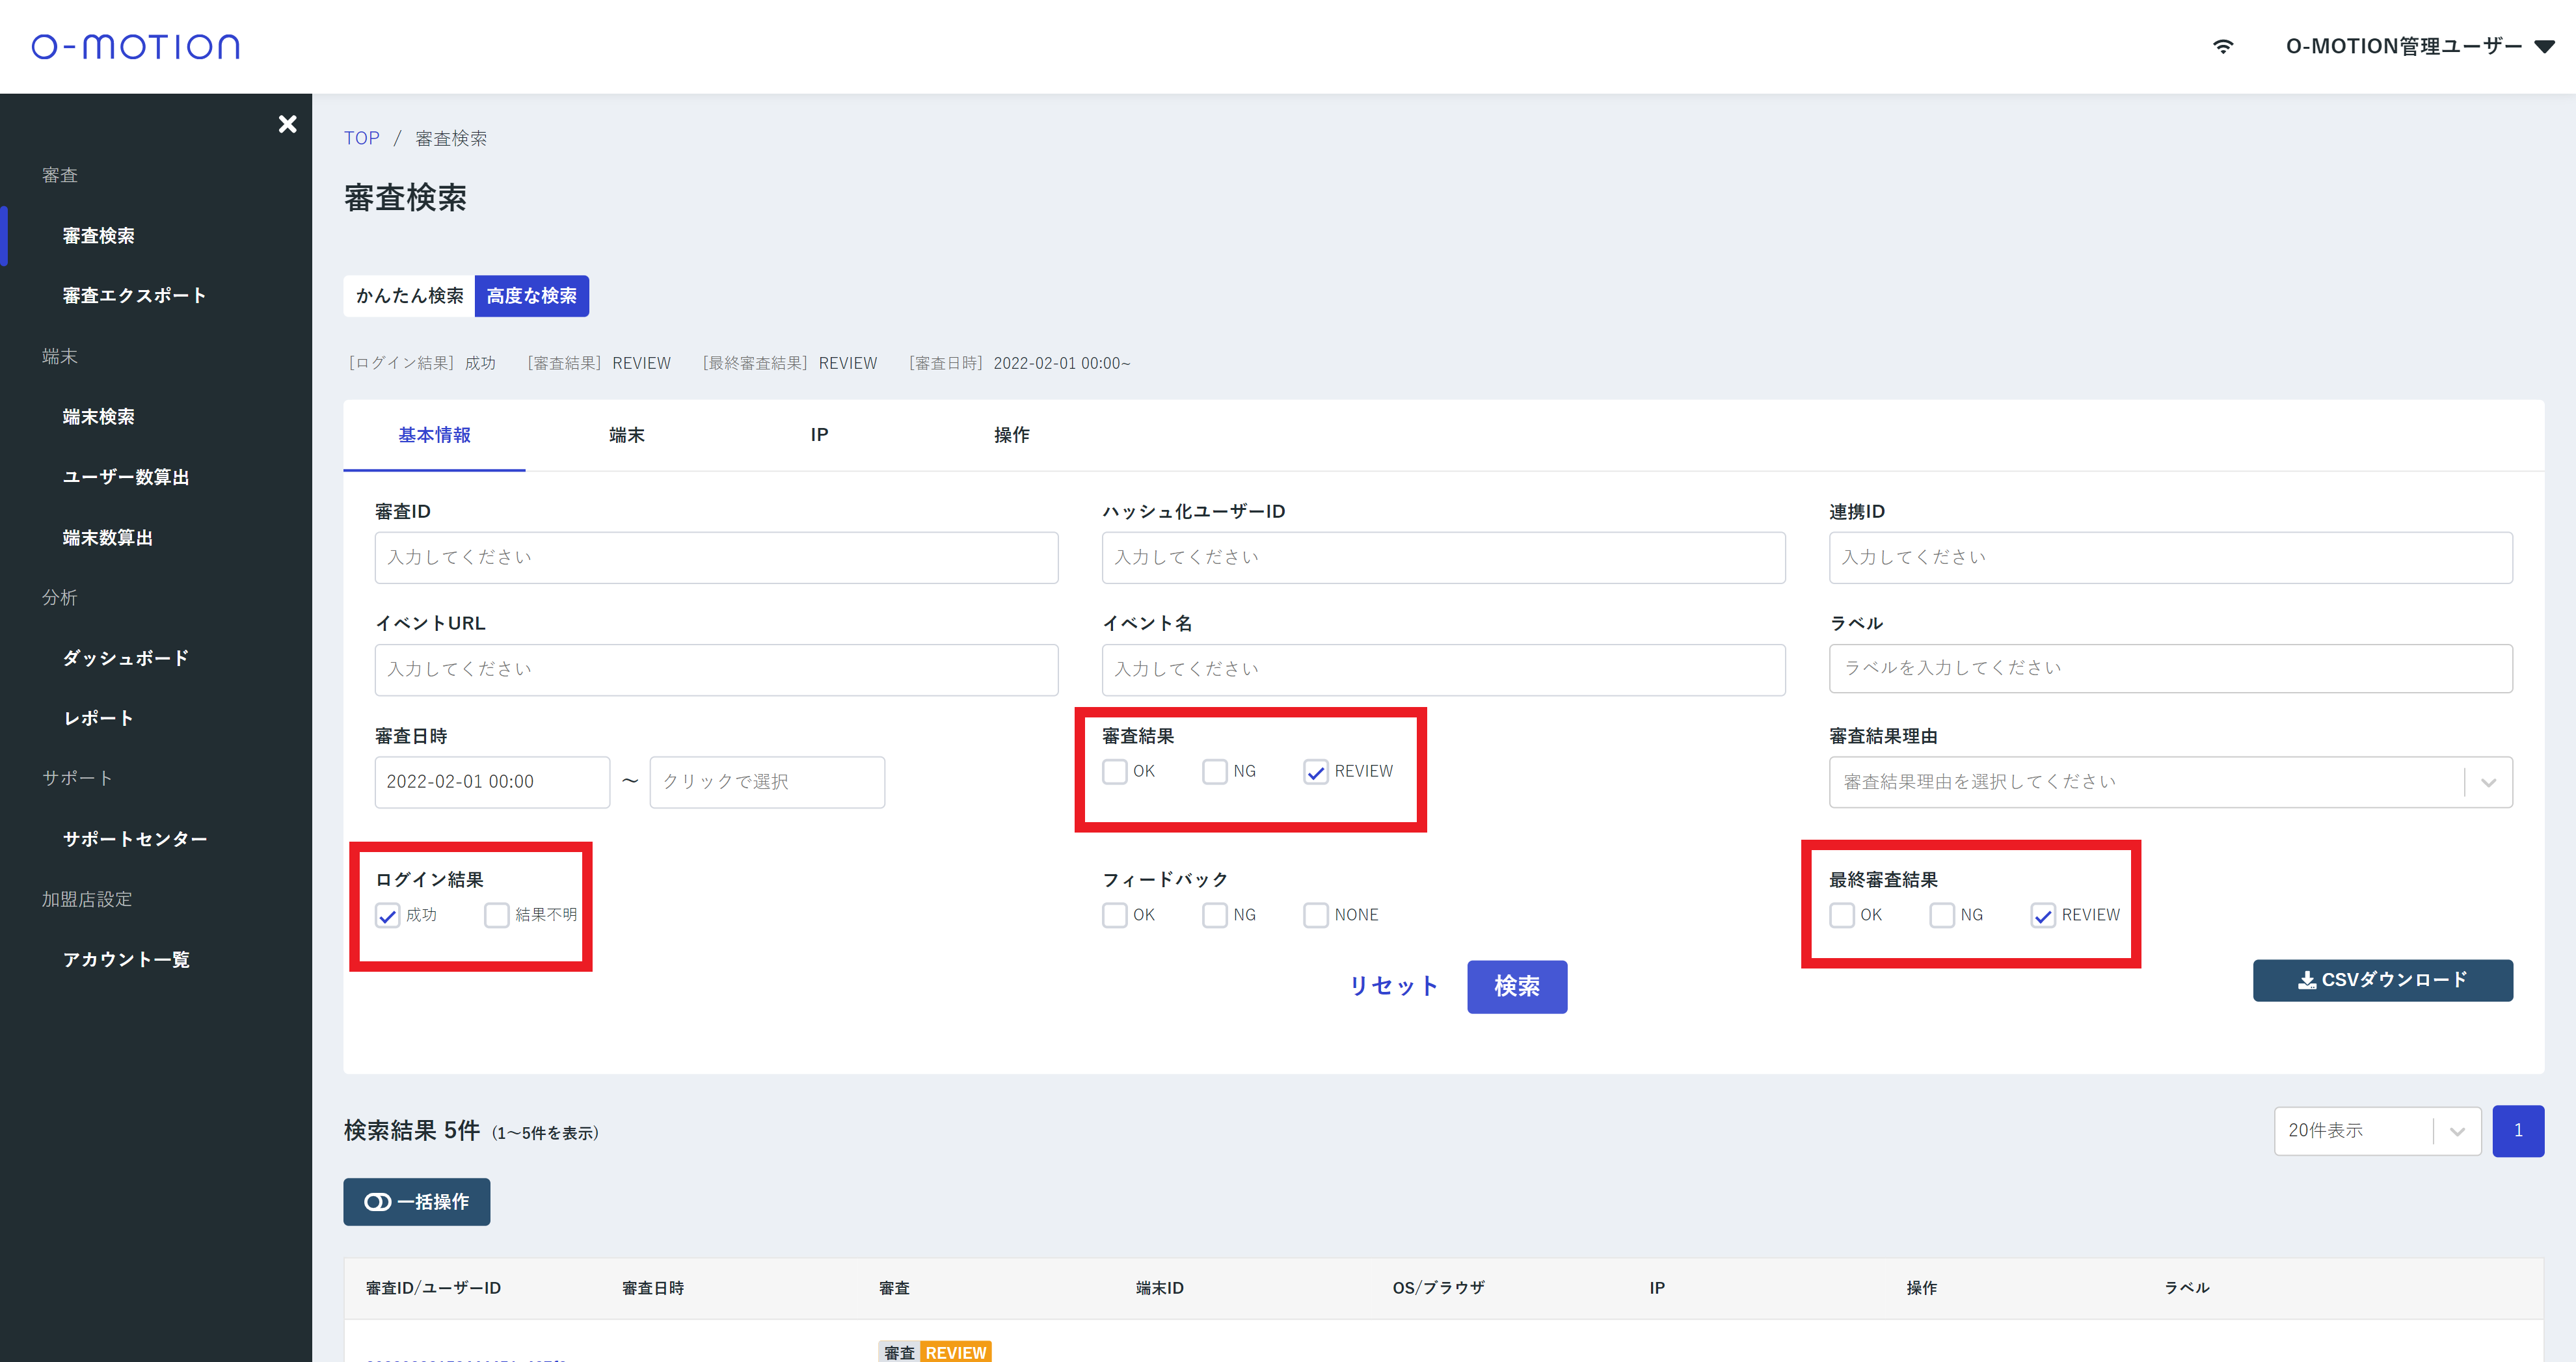Image resolution: width=2576 pixels, height=1362 pixels.
Task: Check NONE under フィードバック
Action: click(1315, 915)
